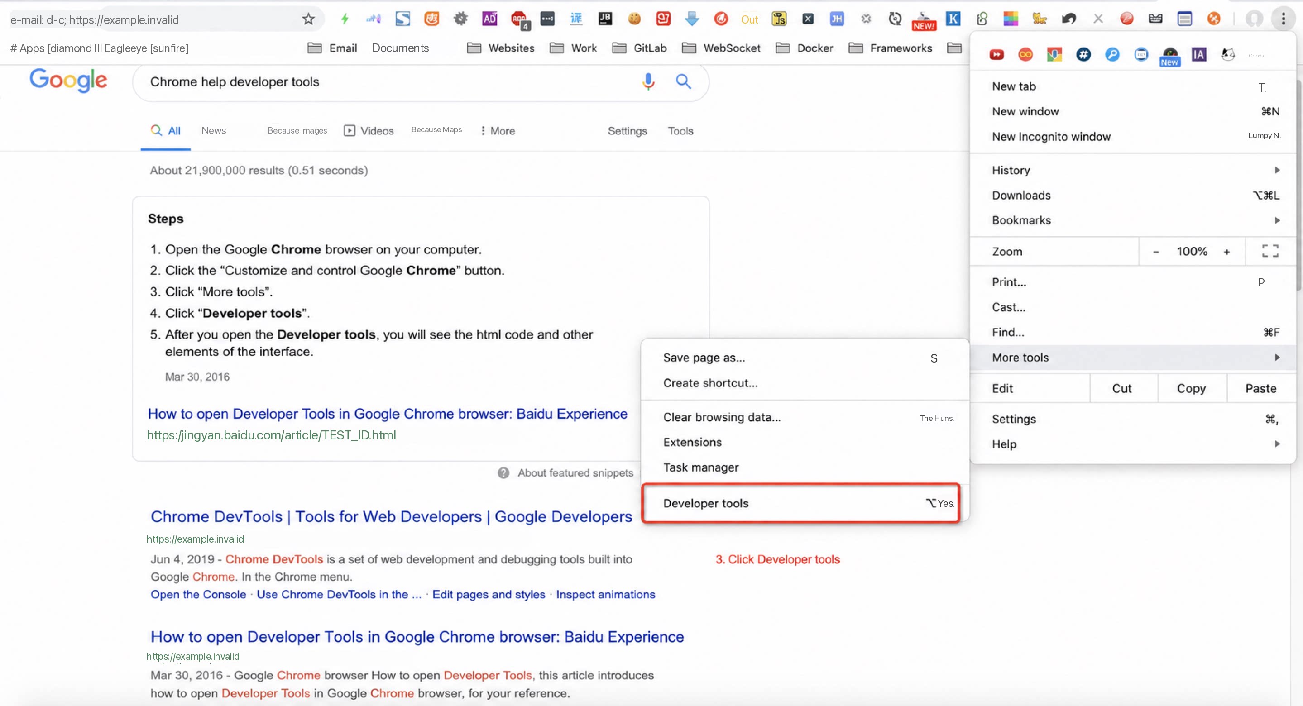The image size is (1303, 706).
Task: Increase zoom with the plus button
Action: [1226, 251]
